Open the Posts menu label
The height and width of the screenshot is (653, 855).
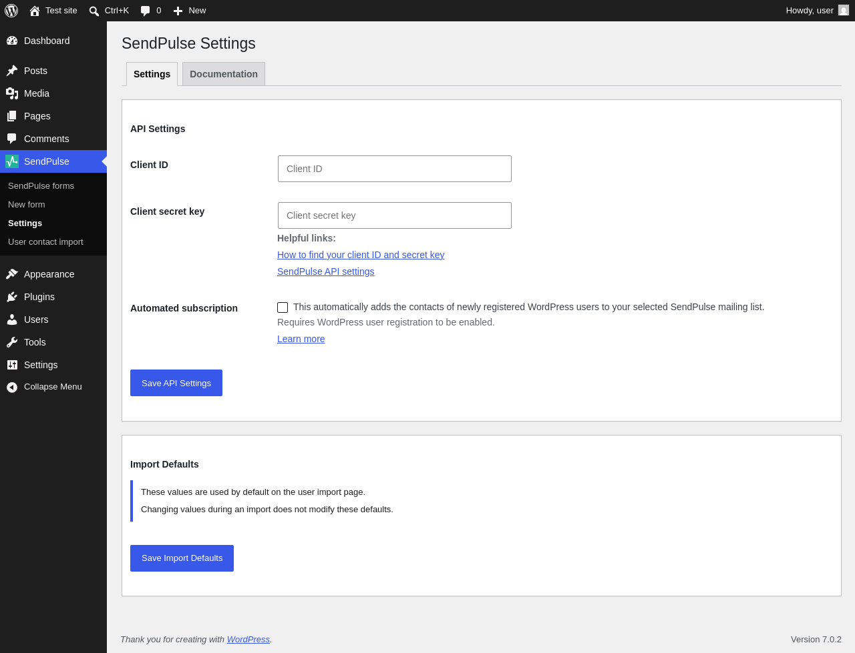click(35, 71)
